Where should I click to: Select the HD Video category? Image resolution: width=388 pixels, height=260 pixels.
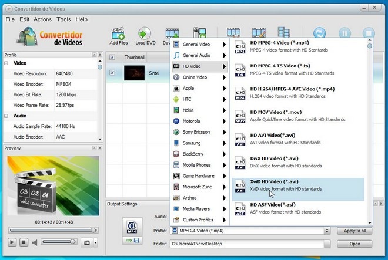click(x=199, y=66)
